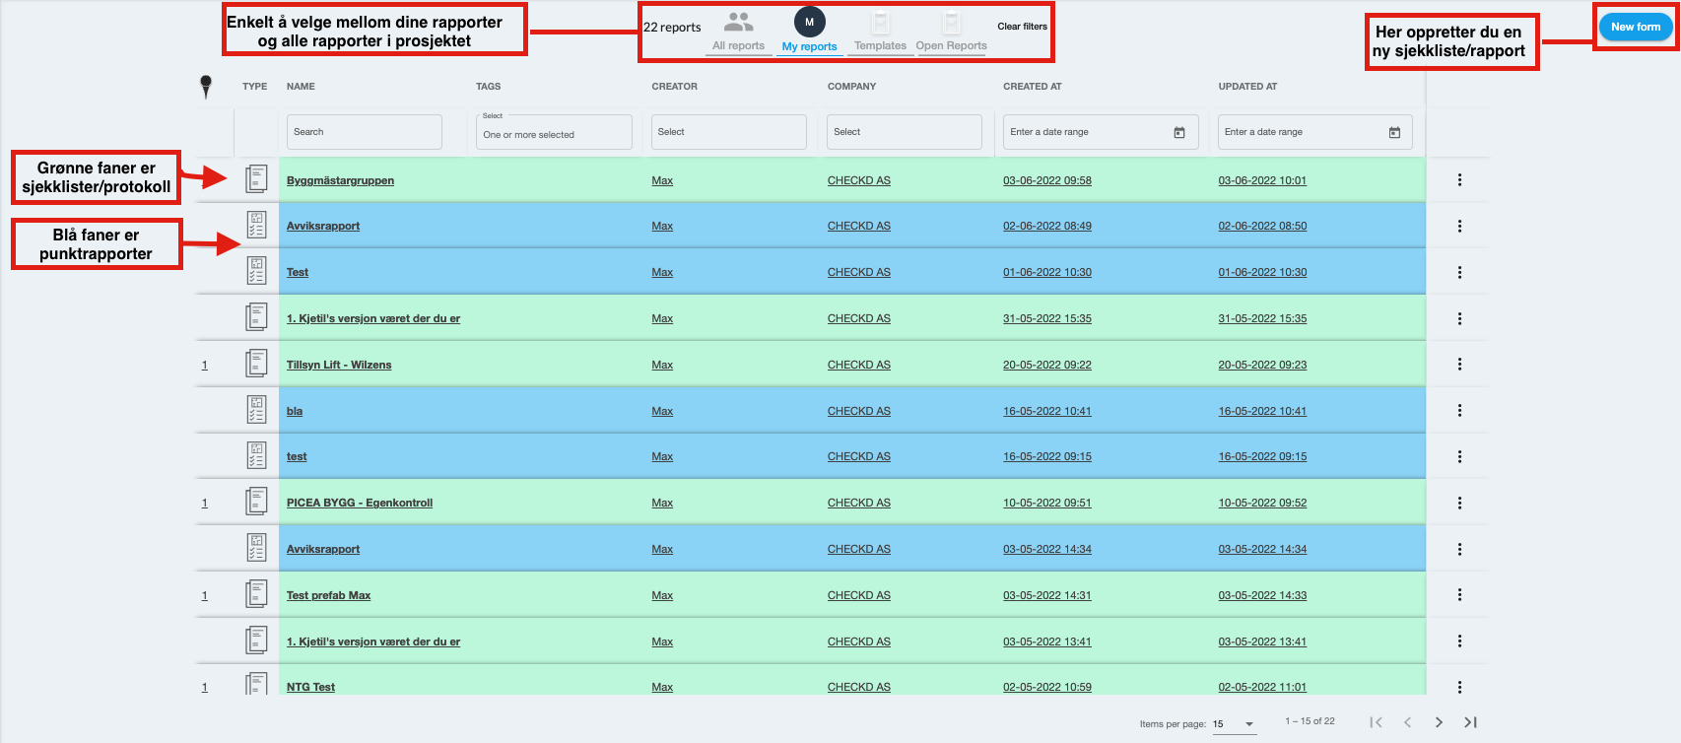Click the Name search field
Viewport: 1681px width, 743px height.
coord(364,132)
